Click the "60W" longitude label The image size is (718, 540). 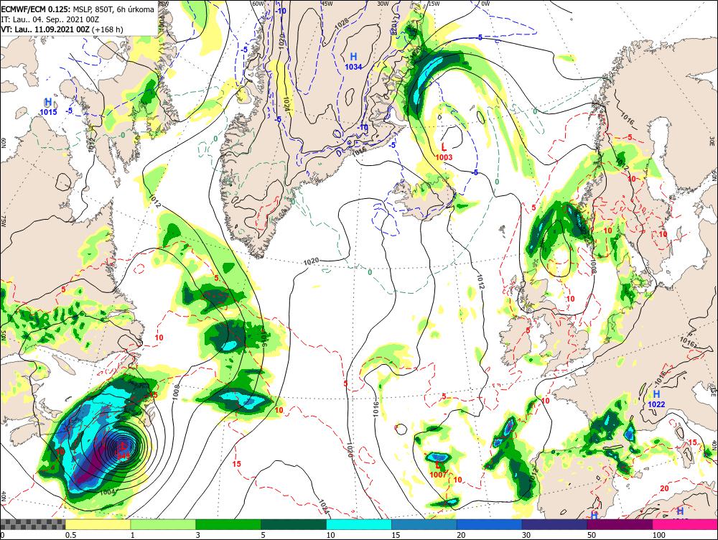coord(258,4)
